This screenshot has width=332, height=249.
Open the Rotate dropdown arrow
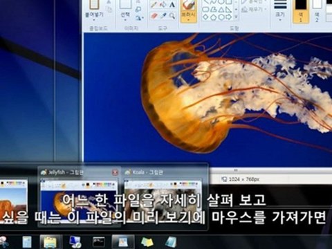click(143, 17)
